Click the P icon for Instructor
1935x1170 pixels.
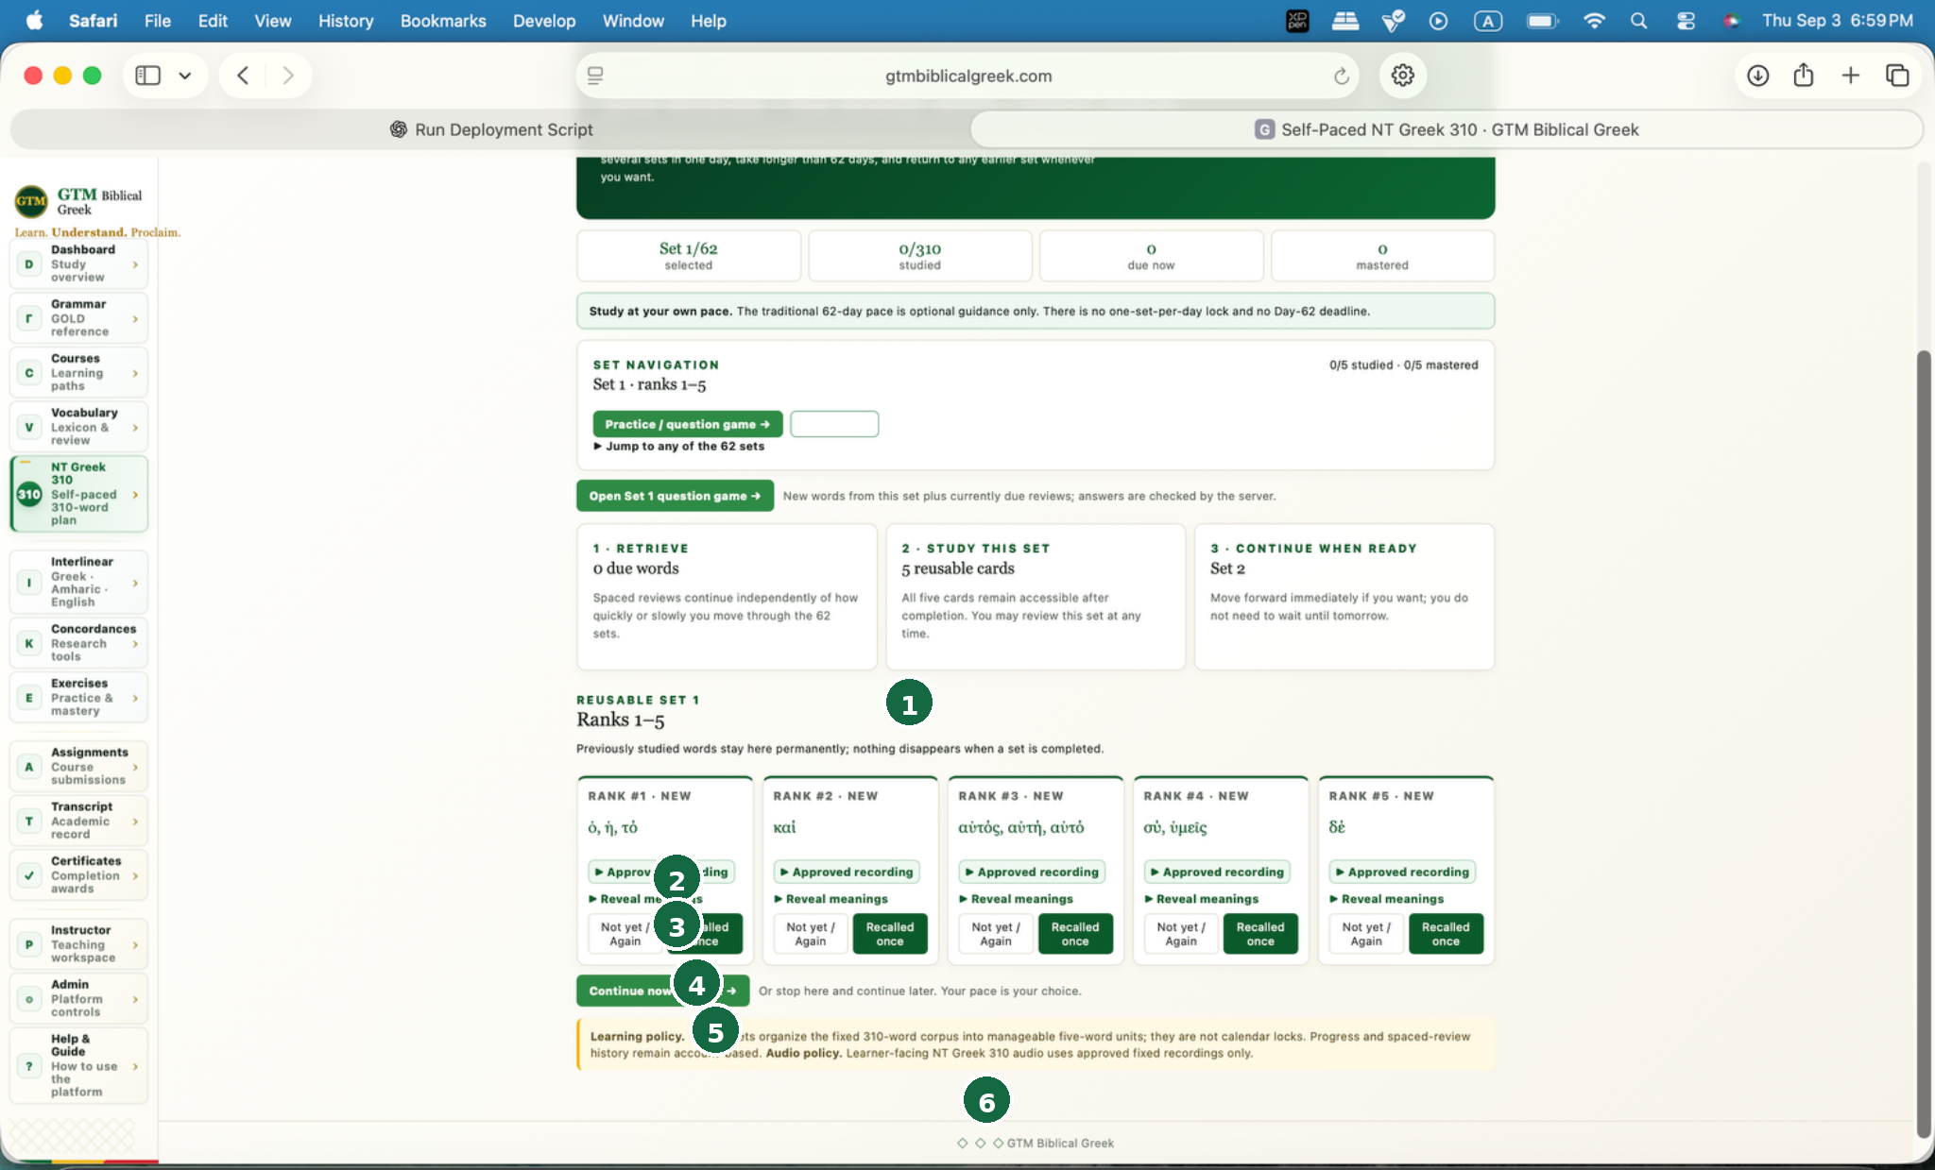29,944
